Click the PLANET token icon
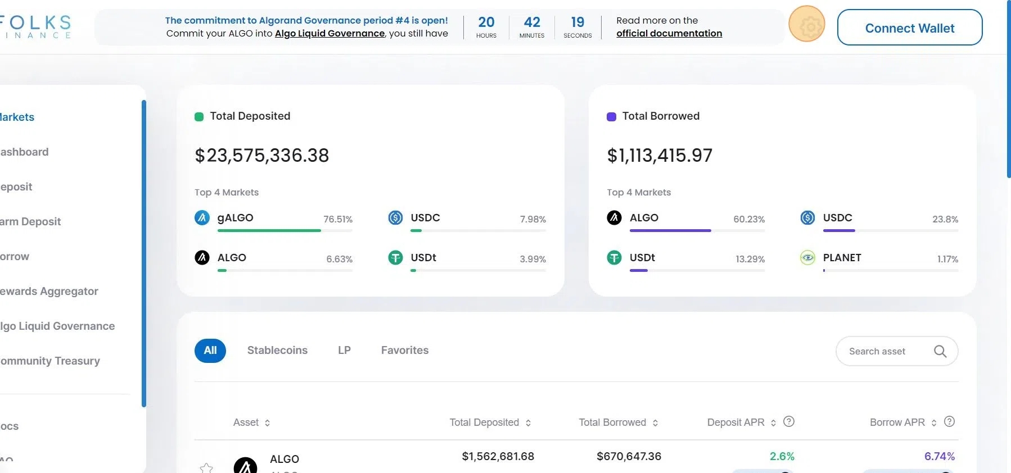Screen dimensions: 1011x473 point(807,258)
